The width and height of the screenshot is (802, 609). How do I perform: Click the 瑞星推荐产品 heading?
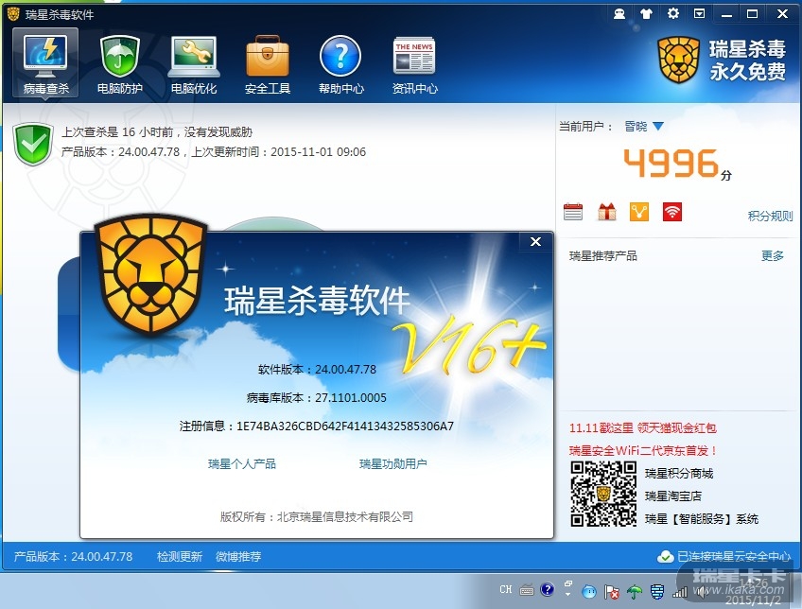[x=603, y=255]
